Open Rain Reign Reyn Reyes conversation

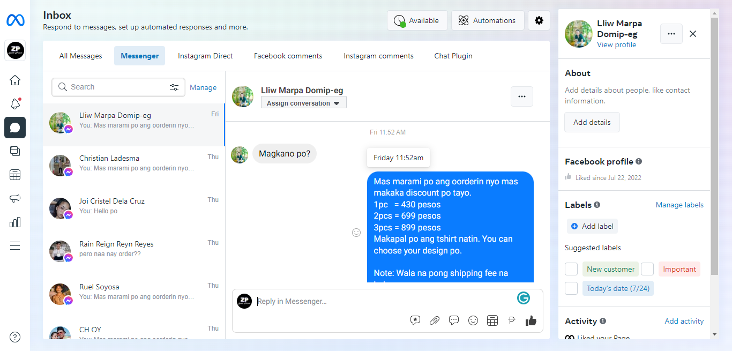(134, 253)
